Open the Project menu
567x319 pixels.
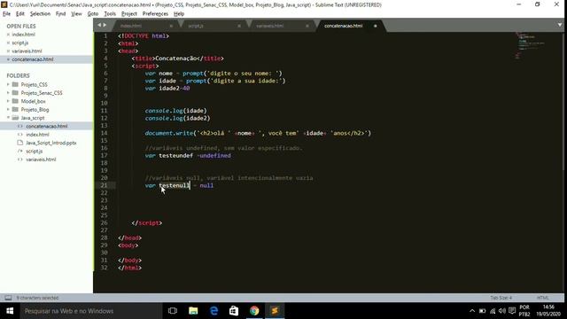129,14
